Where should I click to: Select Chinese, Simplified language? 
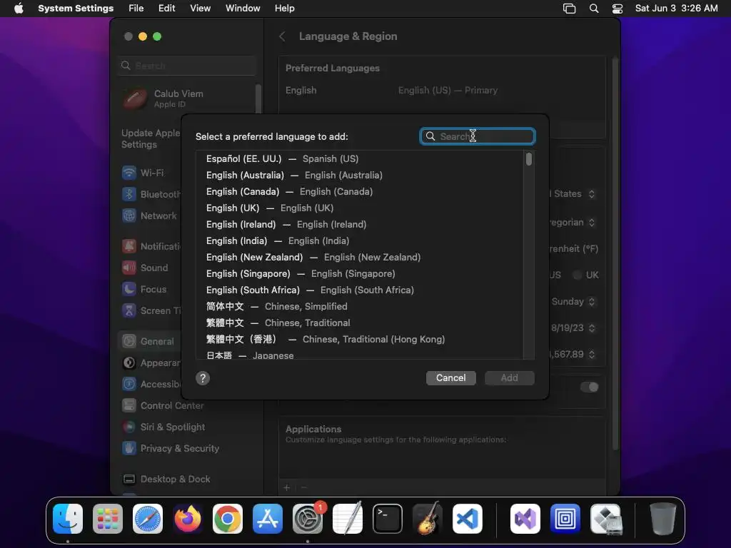360,307
